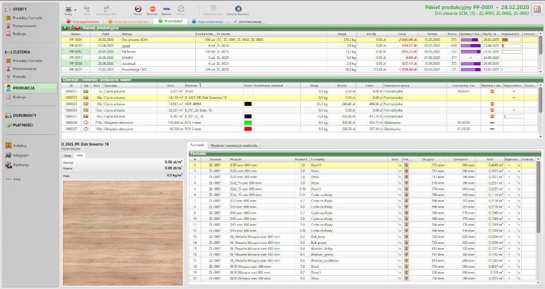
Task: Select package Prezentacja 1502
Action: (300, 70)
